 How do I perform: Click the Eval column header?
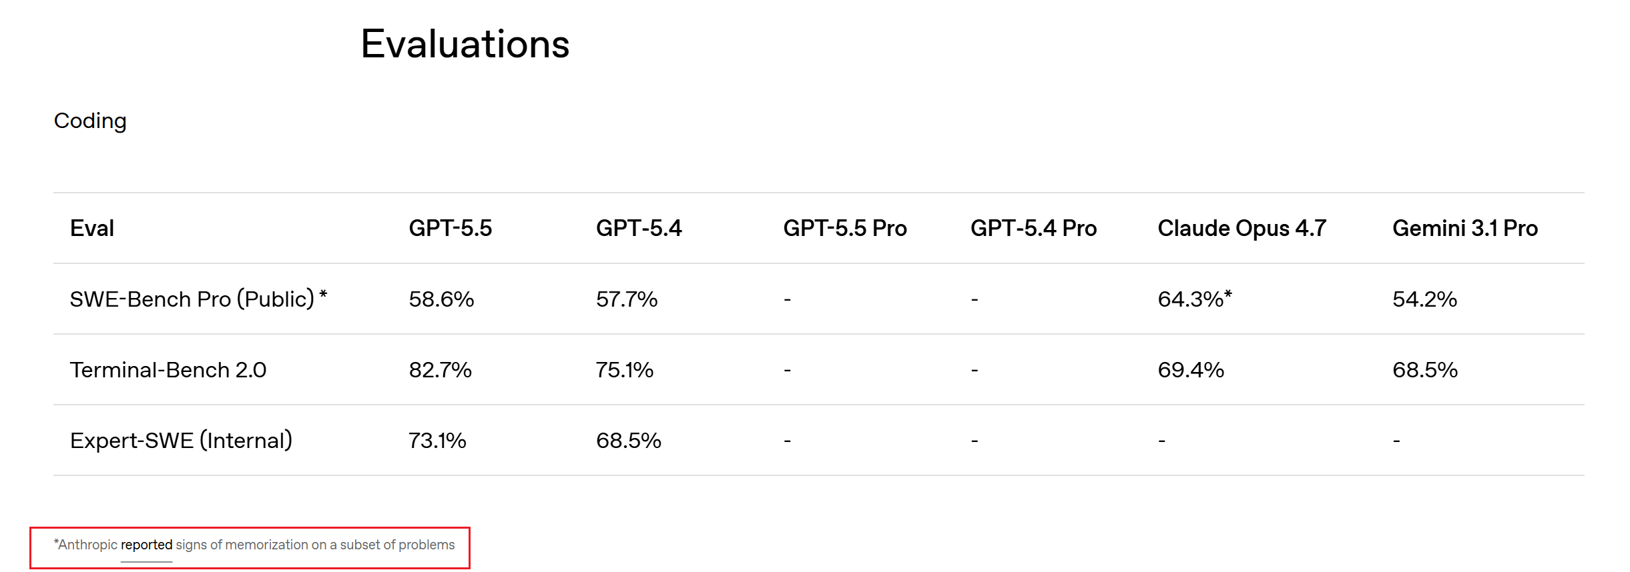[92, 228]
